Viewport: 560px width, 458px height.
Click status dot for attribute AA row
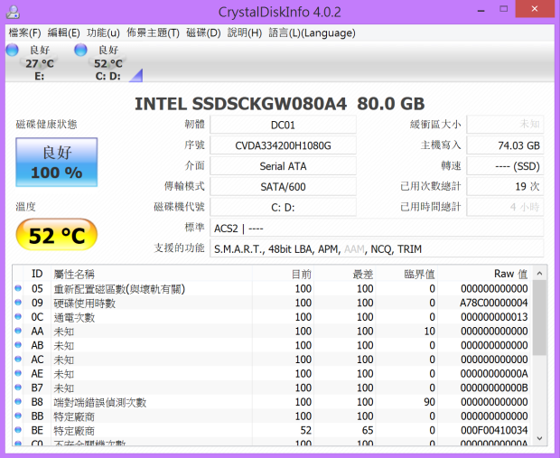[x=18, y=331]
